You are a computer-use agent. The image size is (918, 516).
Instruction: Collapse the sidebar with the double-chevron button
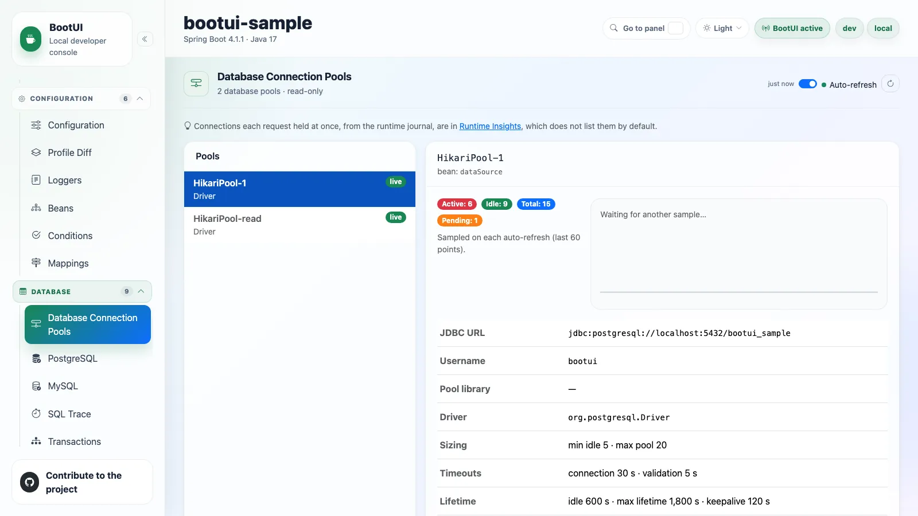(x=145, y=39)
